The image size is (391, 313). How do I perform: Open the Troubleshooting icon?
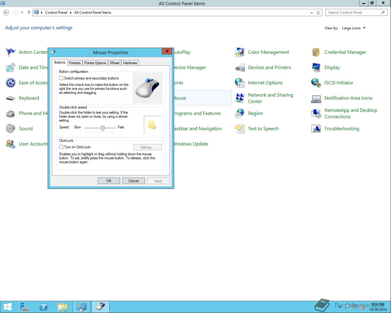click(316, 129)
